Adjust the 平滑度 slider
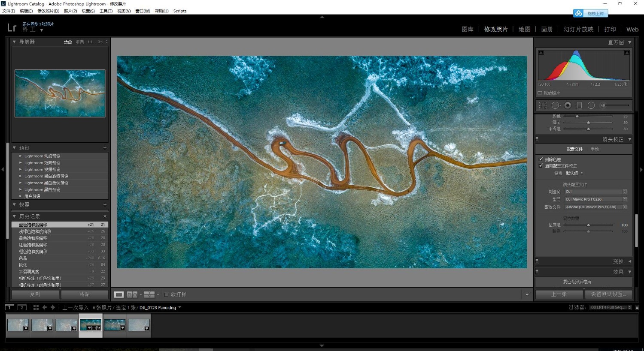The height and width of the screenshot is (351, 644). 588,129
